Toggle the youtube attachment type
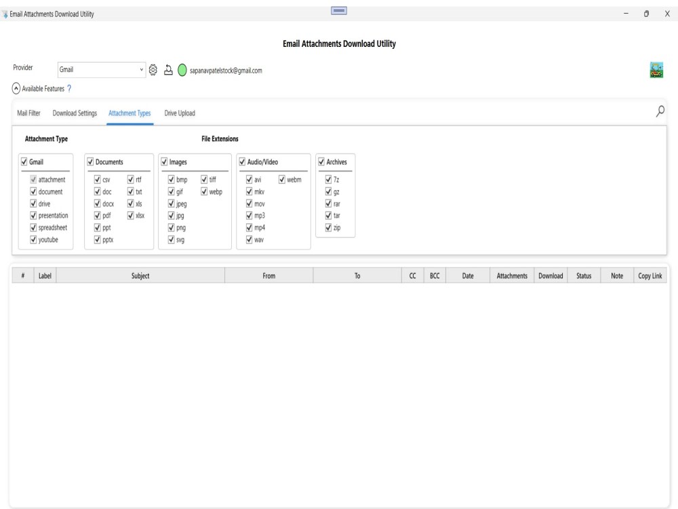 point(33,240)
